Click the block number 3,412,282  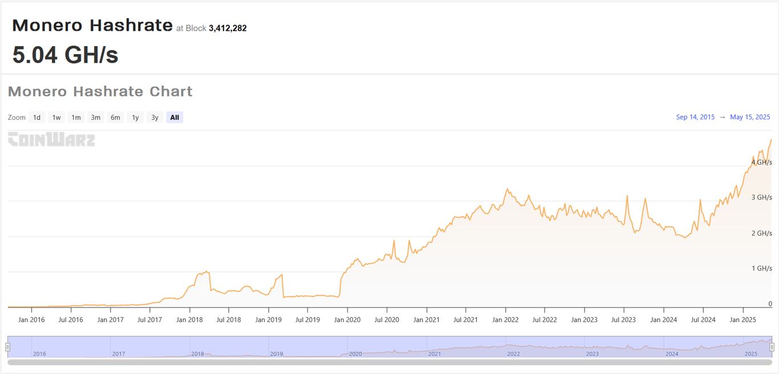pyautogui.click(x=228, y=27)
